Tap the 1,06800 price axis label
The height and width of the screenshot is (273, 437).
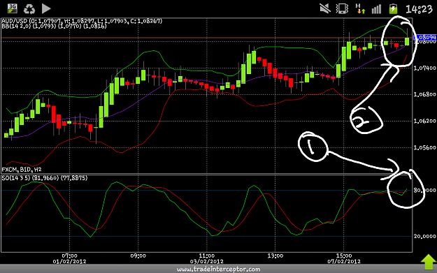pyautogui.click(x=424, y=94)
